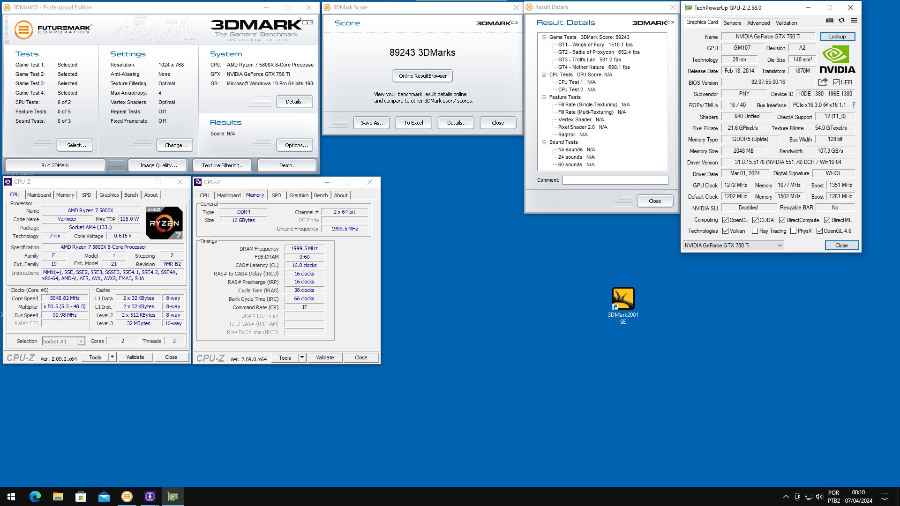Click the Bus Interface question mark icon

coord(853,105)
